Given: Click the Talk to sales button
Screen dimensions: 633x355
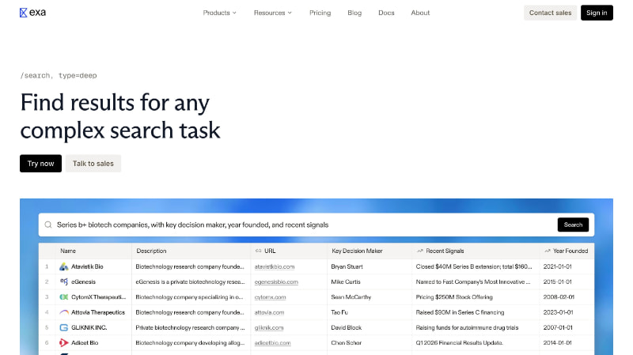Looking at the screenshot, I should pos(93,164).
